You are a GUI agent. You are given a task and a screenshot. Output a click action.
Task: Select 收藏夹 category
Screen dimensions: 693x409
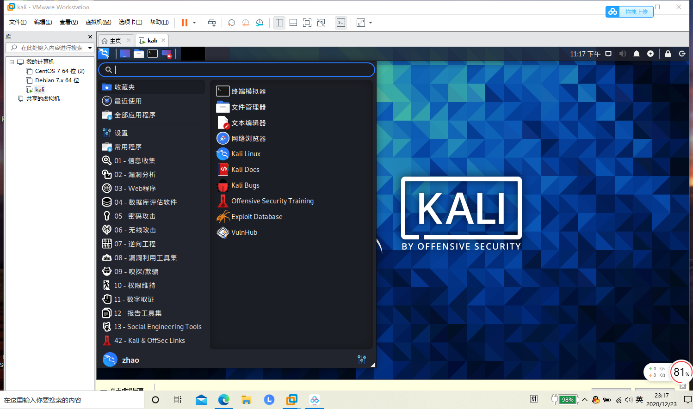[x=152, y=87]
